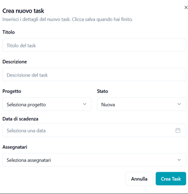The height and width of the screenshot is (194, 188).
Task: Click chevron arrow in Seleziona progetto box
Action: click(84, 104)
